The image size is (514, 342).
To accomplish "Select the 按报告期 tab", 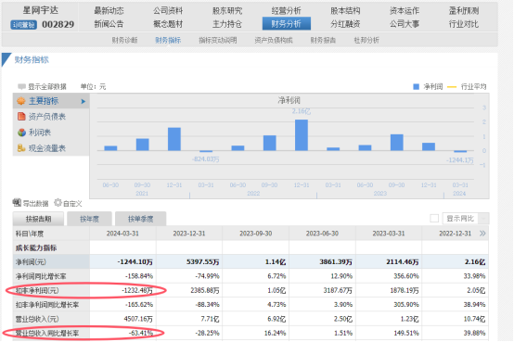I will tap(38, 219).
